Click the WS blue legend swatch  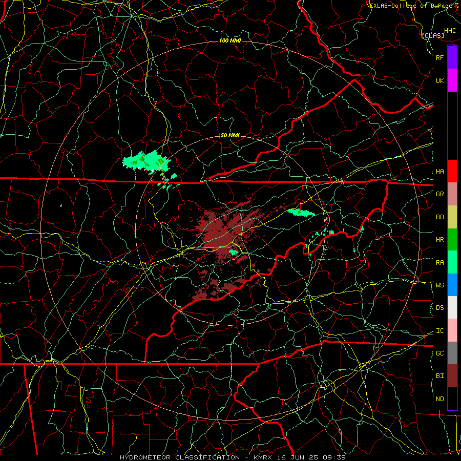(452, 285)
